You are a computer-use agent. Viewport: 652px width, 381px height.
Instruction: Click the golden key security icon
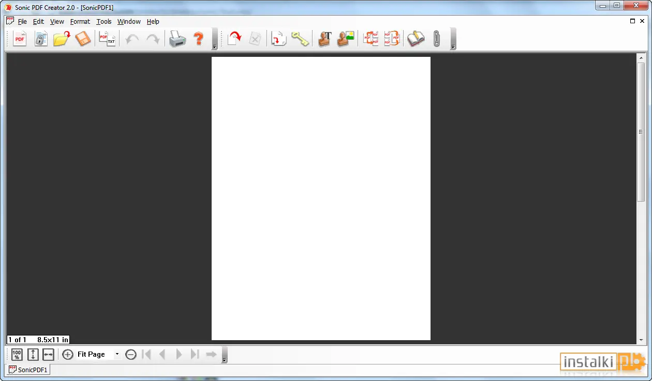pyautogui.click(x=300, y=39)
